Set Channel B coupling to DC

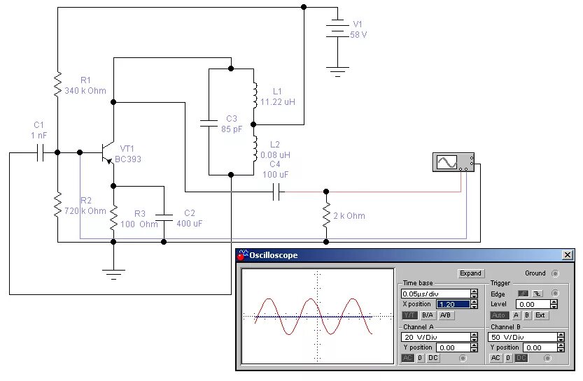(521, 358)
